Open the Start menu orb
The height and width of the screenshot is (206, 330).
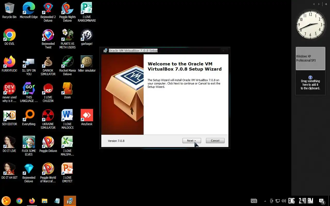point(6,201)
